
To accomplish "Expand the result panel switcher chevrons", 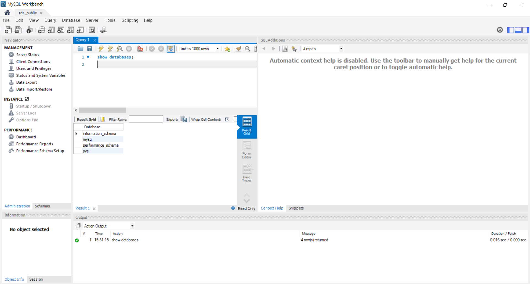I will pyautogui.click(x=247, y=198).
